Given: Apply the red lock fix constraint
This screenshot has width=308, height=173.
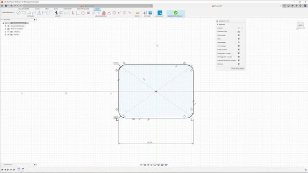Looking at the screenshot, I should pyautogui.click(x=104, y=13).
